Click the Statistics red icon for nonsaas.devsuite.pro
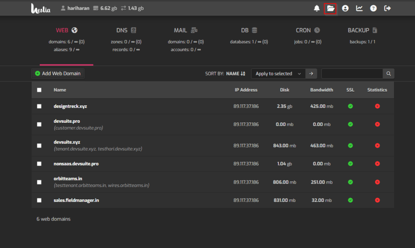The image size is (415, 248). pyautogui.click(x=377, y=164)
